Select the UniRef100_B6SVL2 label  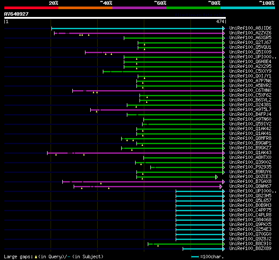click(x=250, y=100)
